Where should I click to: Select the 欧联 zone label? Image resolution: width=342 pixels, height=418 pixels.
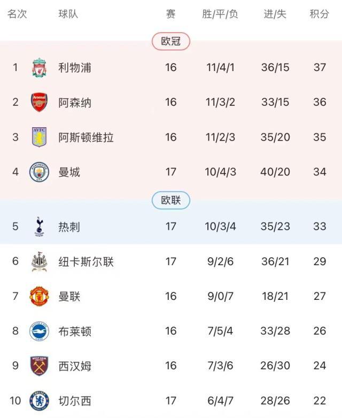point(170,200)
